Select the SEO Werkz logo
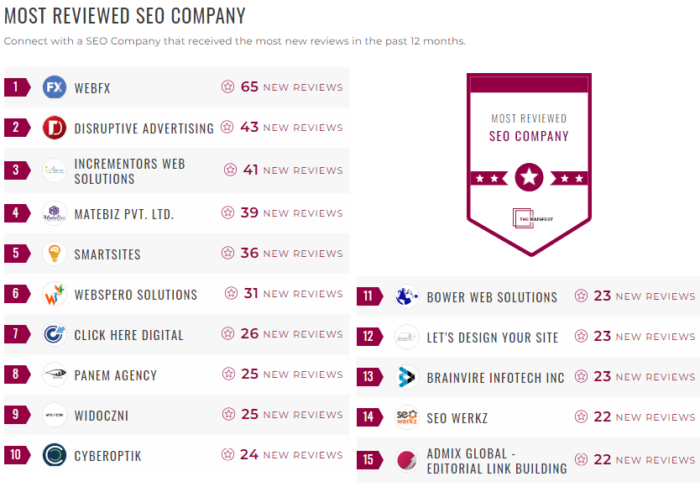700x487 pixels. point(406,417)
